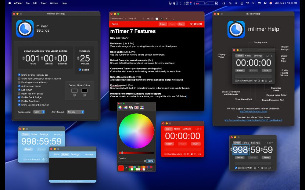
Task: Uncheck Countdown/Edit in dark 998:59:59 timer
Action: click(x=236, y=168)
